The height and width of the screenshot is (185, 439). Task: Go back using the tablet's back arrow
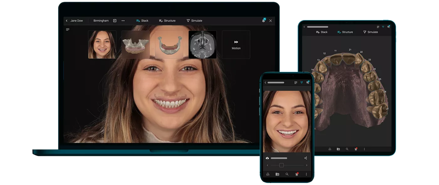(304, 27)
